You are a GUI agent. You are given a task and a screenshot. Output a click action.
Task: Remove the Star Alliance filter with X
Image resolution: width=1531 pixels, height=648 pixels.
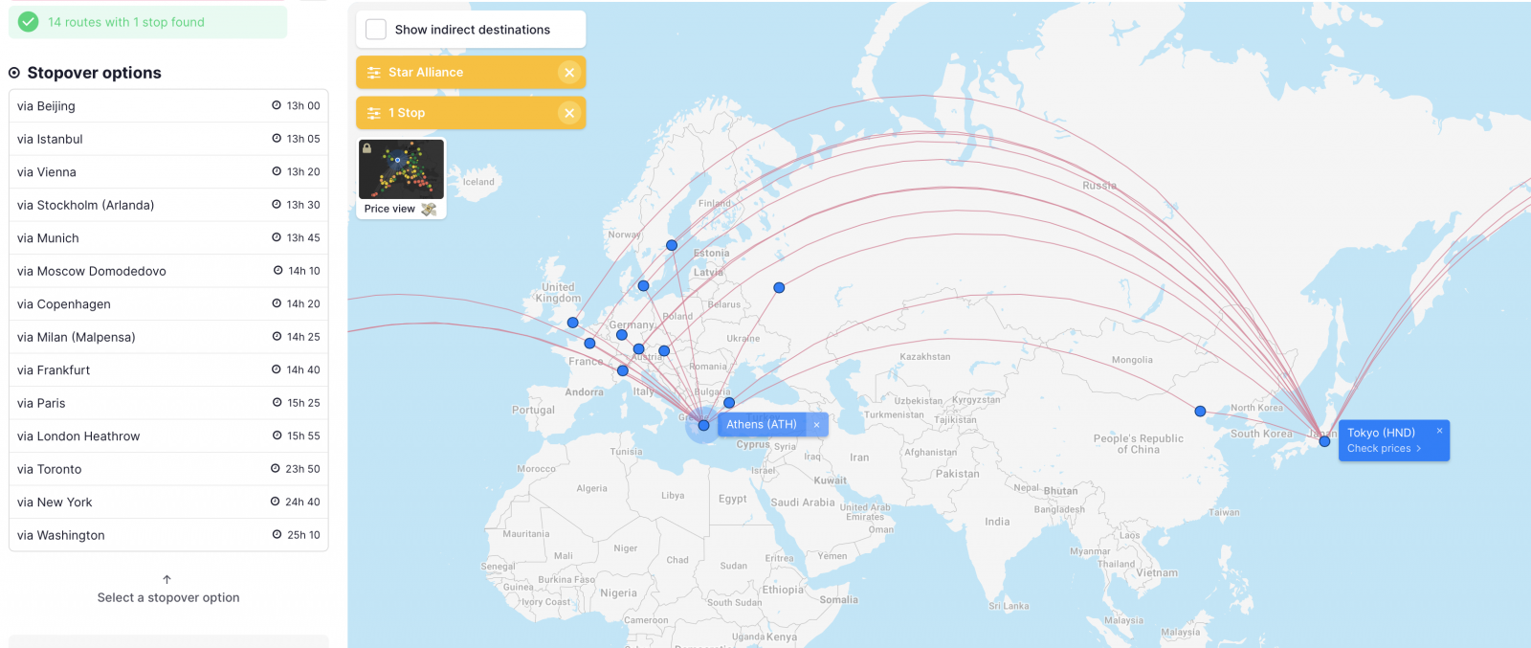569,73
